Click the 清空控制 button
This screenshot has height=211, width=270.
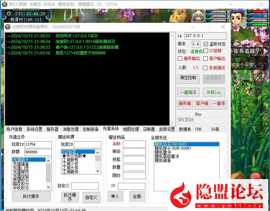(188, 79)
